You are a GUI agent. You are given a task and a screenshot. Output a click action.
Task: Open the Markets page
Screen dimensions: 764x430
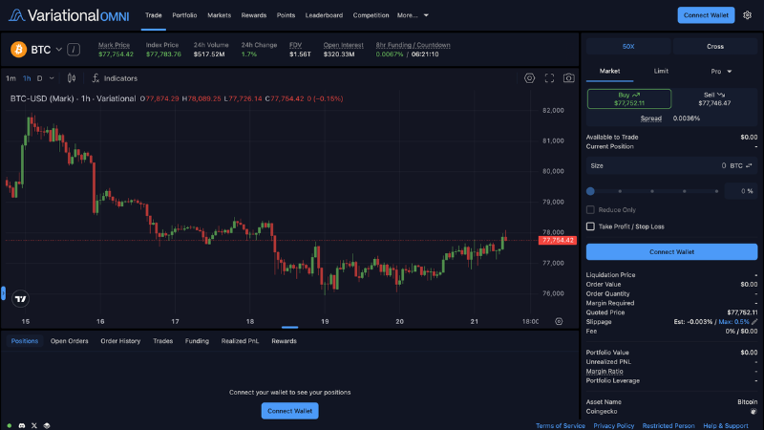point(220,15)
